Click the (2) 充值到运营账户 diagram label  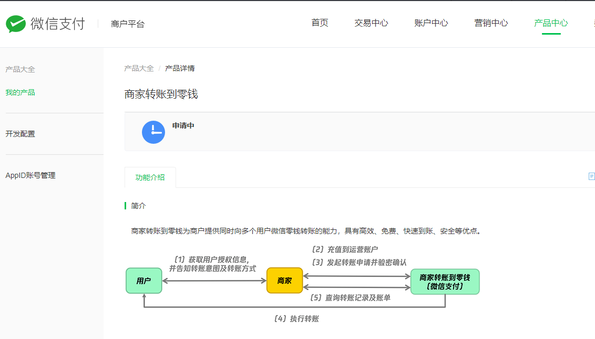[345, 249]
